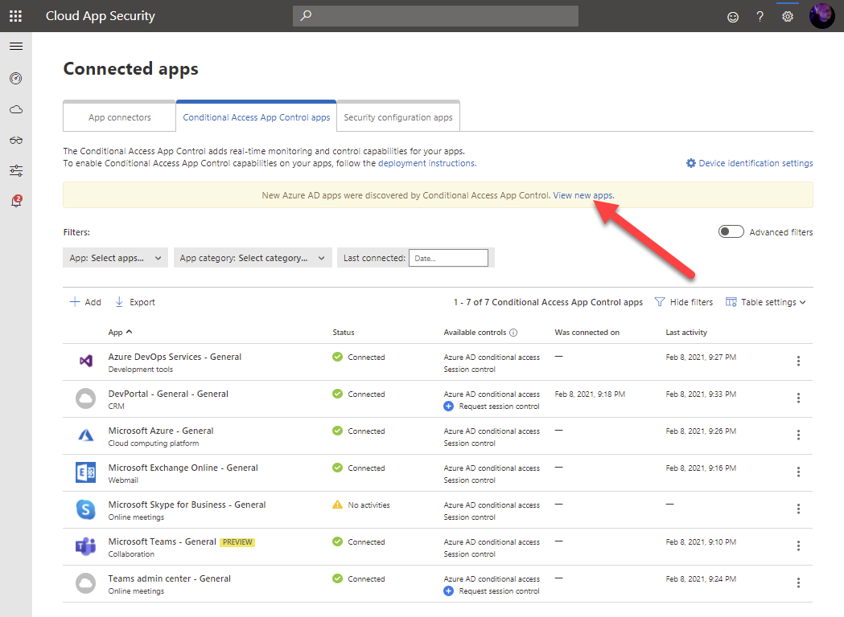Open the app launcher waffle icon

coord(16,15)
